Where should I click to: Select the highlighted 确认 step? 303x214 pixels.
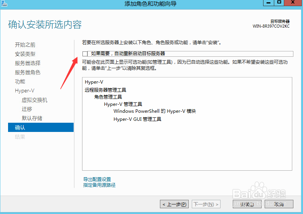(41, 127)
